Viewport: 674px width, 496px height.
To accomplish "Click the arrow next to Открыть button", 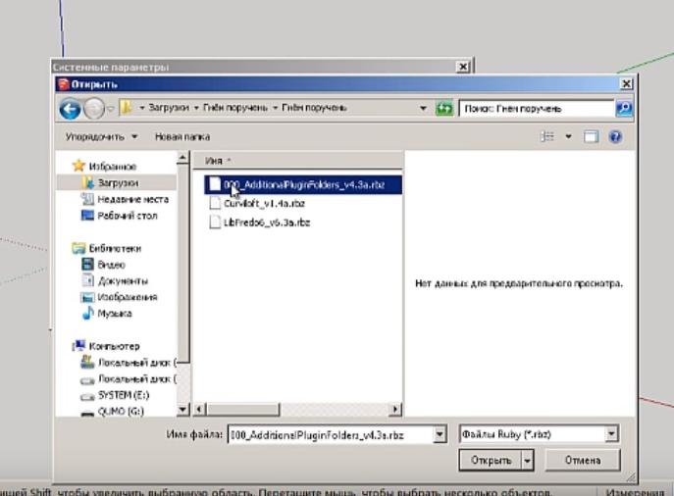I will click(528, 460).
